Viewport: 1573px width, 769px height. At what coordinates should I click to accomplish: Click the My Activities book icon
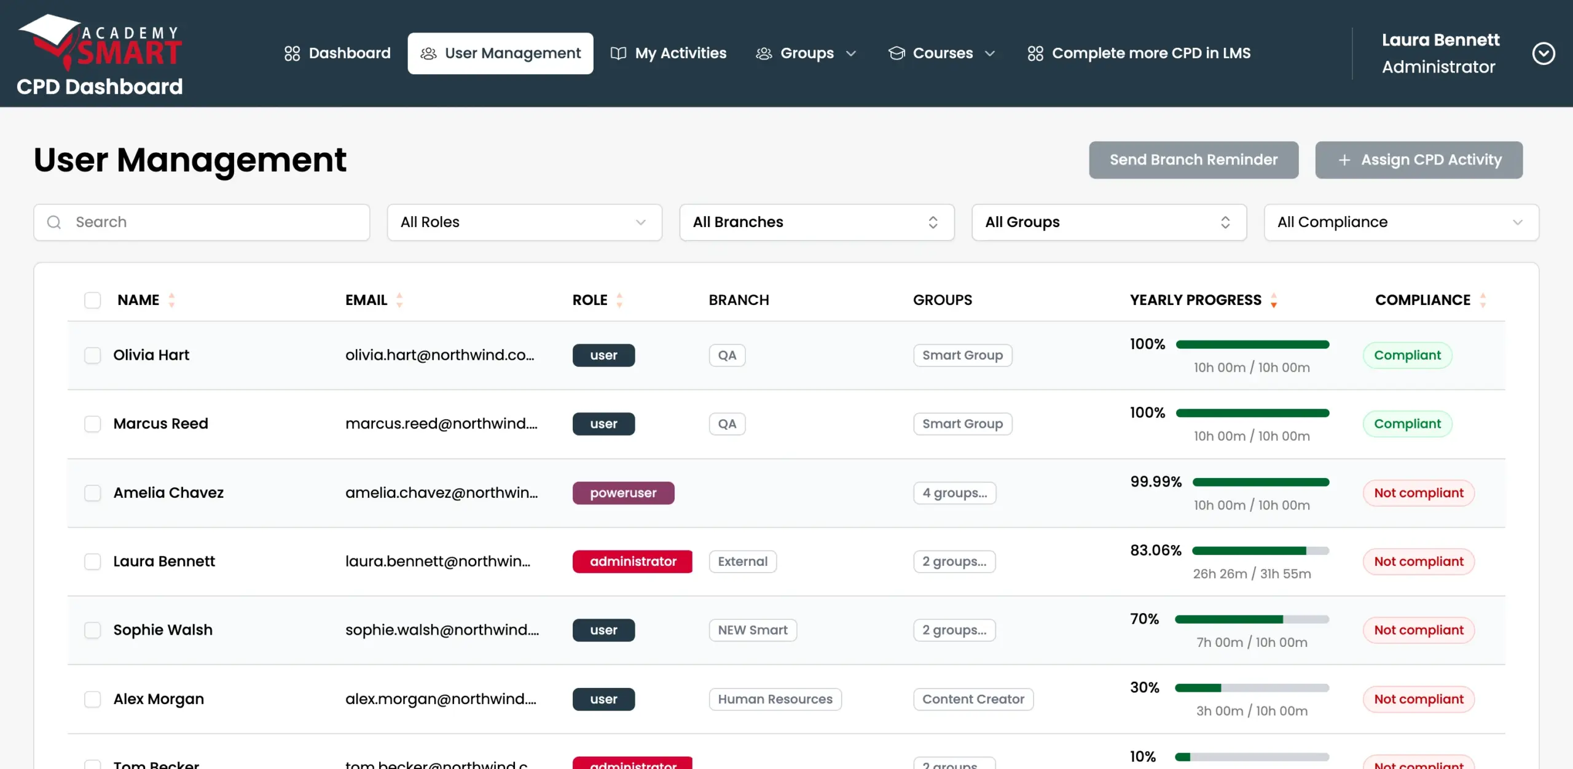coord(618,53)
